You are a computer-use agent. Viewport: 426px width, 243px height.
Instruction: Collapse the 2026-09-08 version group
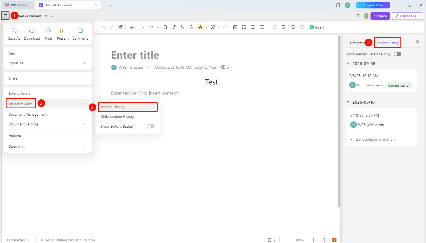tap(348, 64)
